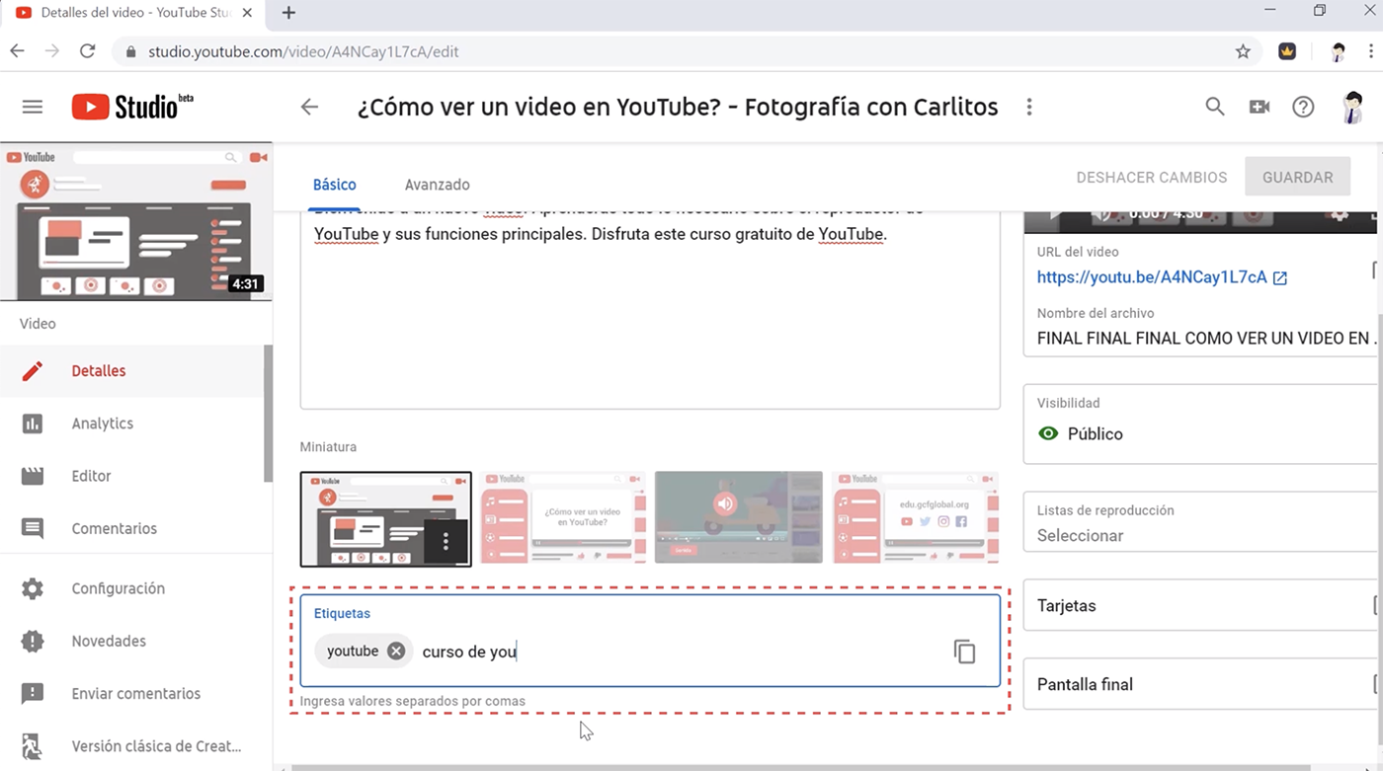Viewport: 1383px width, 771px height.
Task: Open a new browser tab with plus
Action: coord(288,13)
